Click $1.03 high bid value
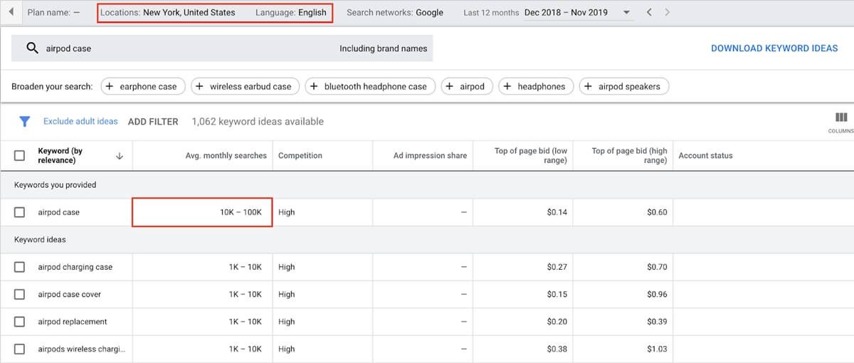 tap(657, 349)
